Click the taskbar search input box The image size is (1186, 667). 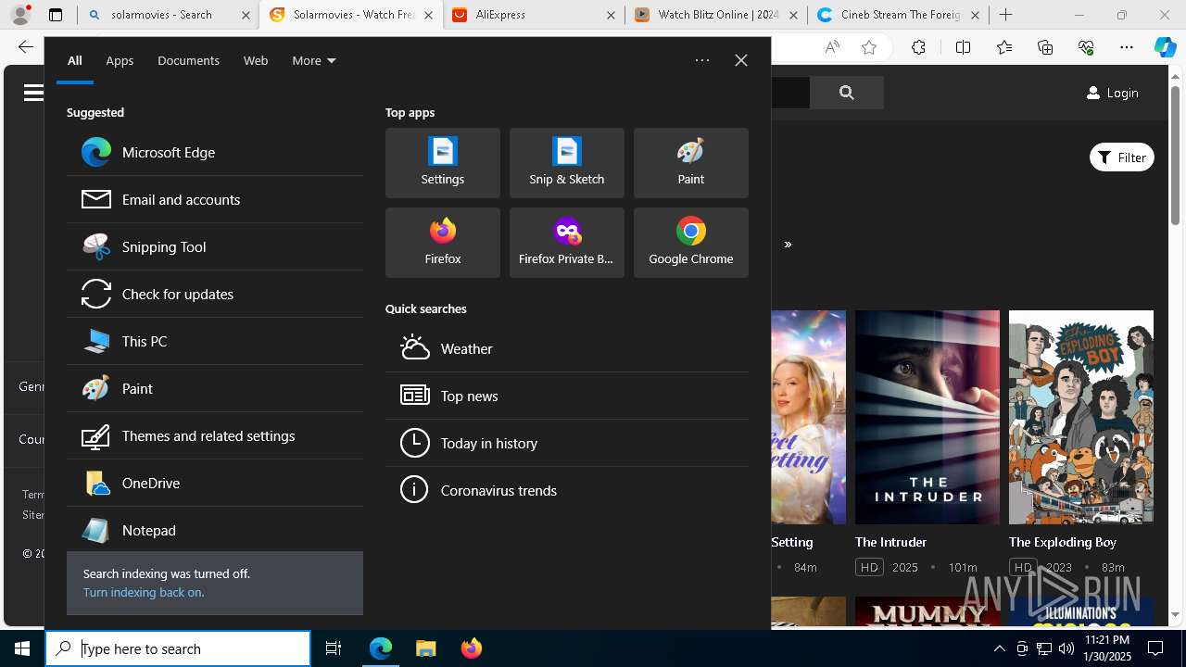pyautogui.click(x=178, y=648)
